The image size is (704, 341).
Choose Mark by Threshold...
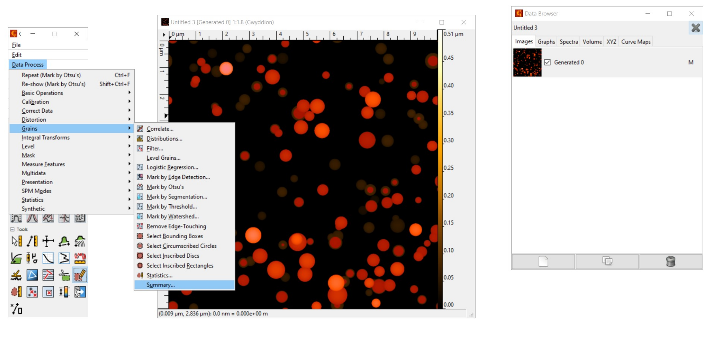pyautogui.click(x=184, y=206)
